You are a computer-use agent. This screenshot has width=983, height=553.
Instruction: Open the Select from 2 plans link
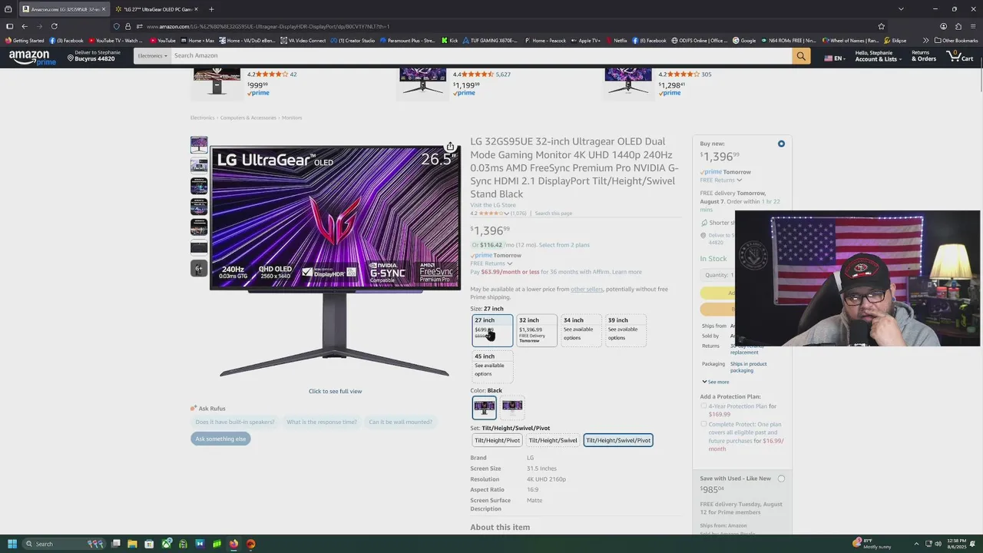point(564,245)
